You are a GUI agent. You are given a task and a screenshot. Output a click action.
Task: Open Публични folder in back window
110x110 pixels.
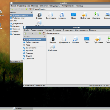tap(85, 15)
